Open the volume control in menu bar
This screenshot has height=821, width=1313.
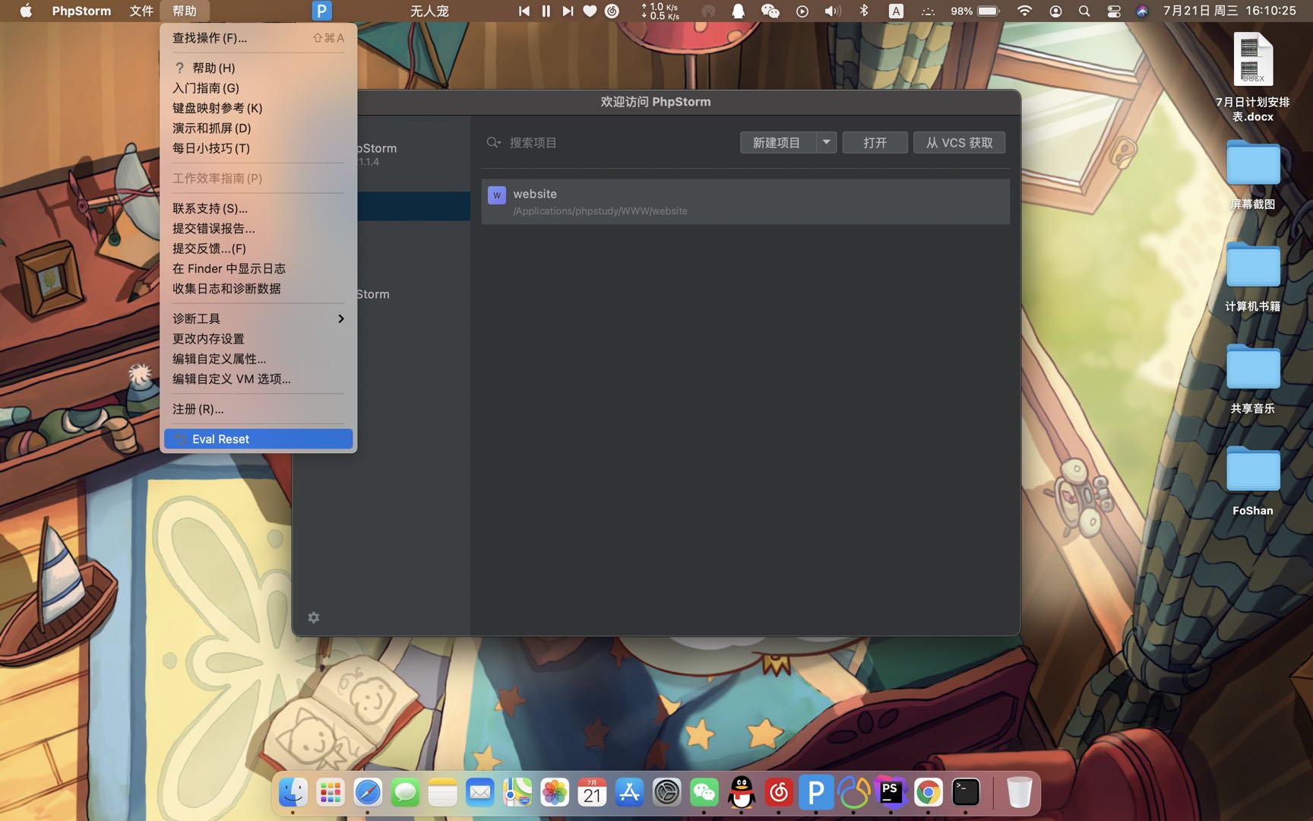pyautogui.click(x=833, y=11)
